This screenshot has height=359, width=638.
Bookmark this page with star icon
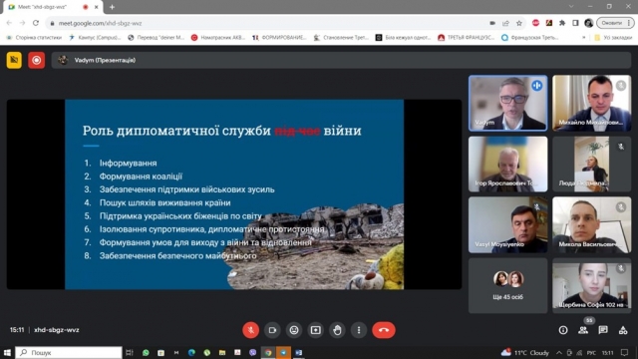coord(519,23)
